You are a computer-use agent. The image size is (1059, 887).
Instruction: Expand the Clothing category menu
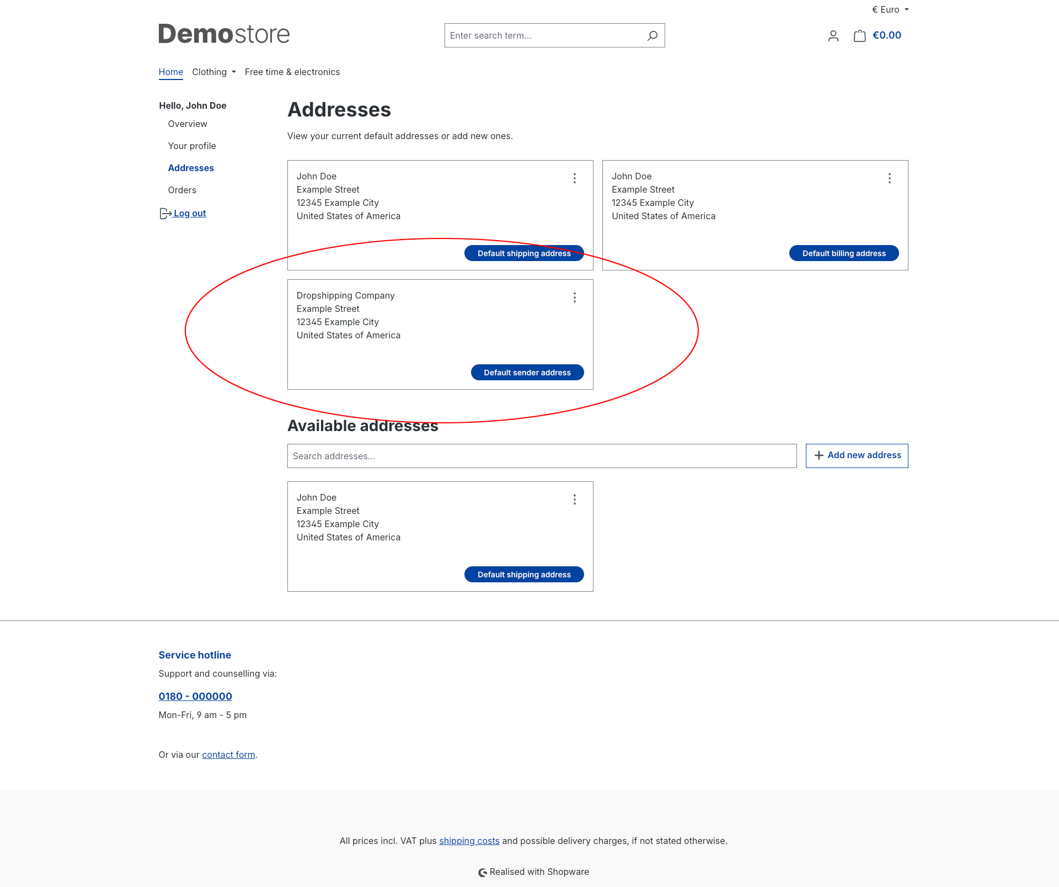tap(214, 72)
